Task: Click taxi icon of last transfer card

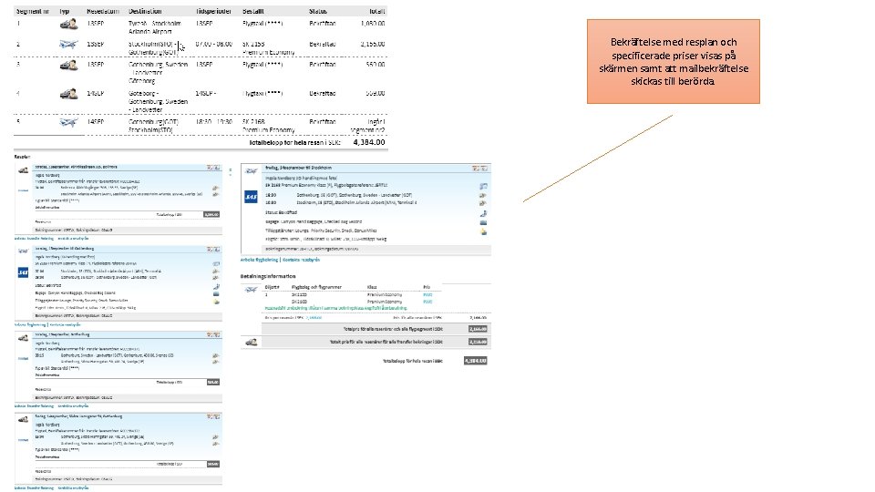Action: [x=23, y=419]
